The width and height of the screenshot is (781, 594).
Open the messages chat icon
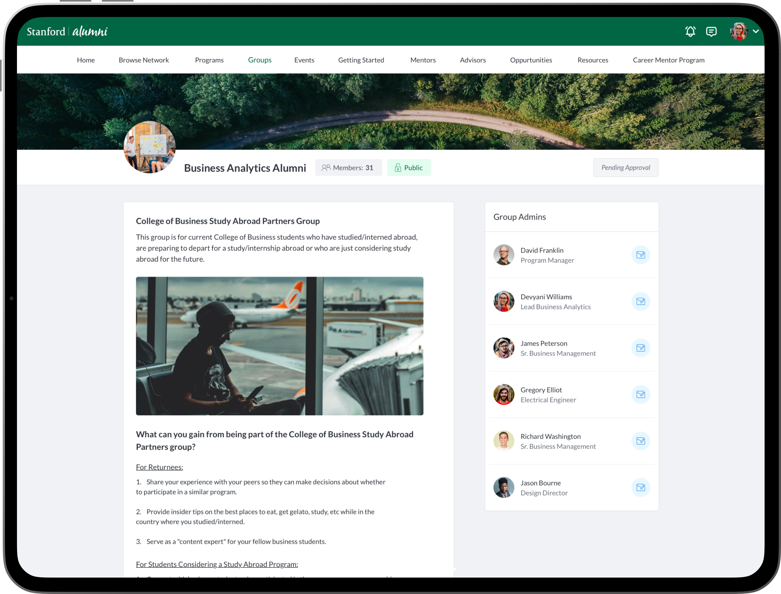pos(711,31)
